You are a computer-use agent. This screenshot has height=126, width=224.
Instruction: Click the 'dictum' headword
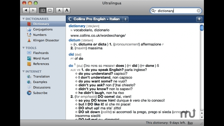click(74, 40)
